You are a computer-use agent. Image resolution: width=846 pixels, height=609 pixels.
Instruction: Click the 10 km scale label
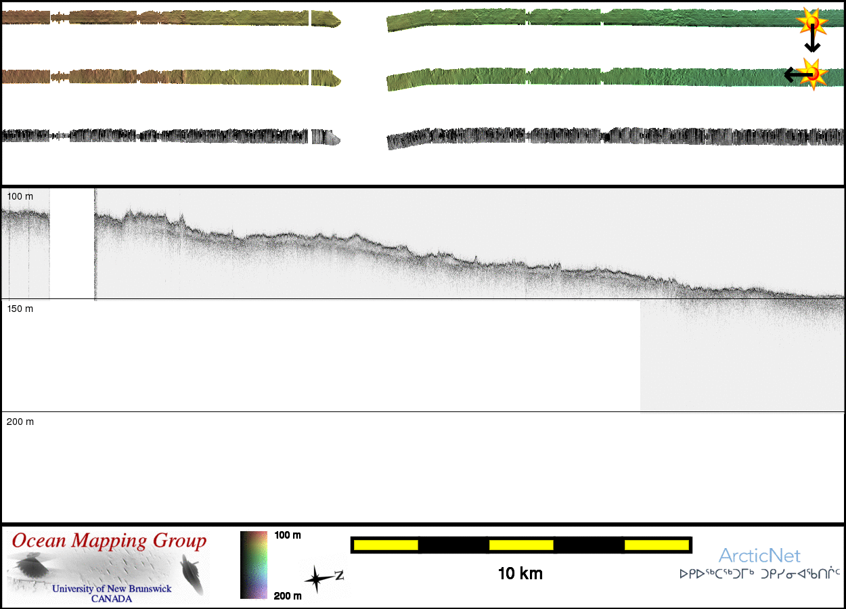tap(520, 574)
